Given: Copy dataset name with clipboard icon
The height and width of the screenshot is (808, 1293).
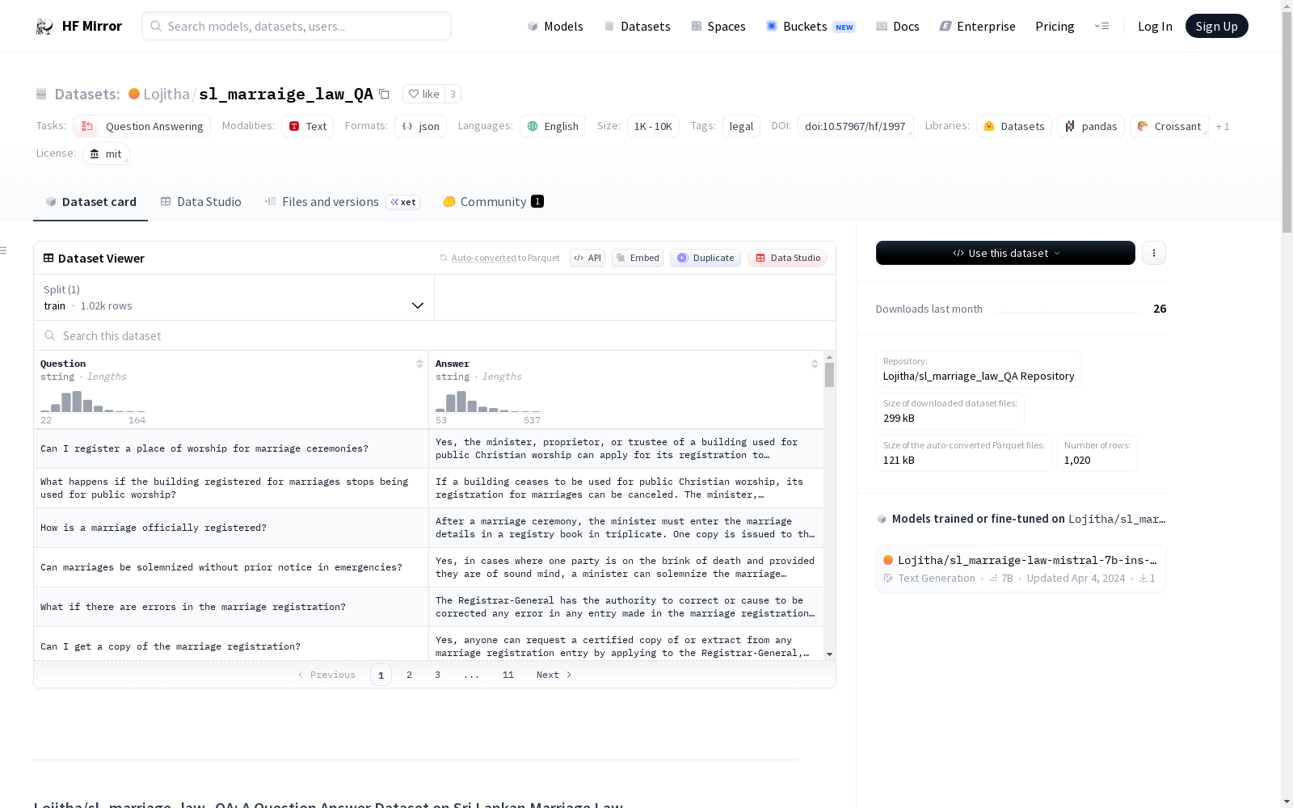Looking at the screenshot, I should pos(385,94).
